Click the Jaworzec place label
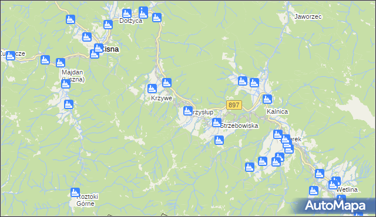The height and width of the screenshot is (217, 376). (x=308, y=17)
